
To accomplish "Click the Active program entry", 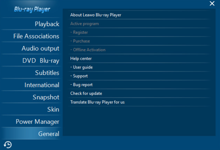I will click(139, 24).
